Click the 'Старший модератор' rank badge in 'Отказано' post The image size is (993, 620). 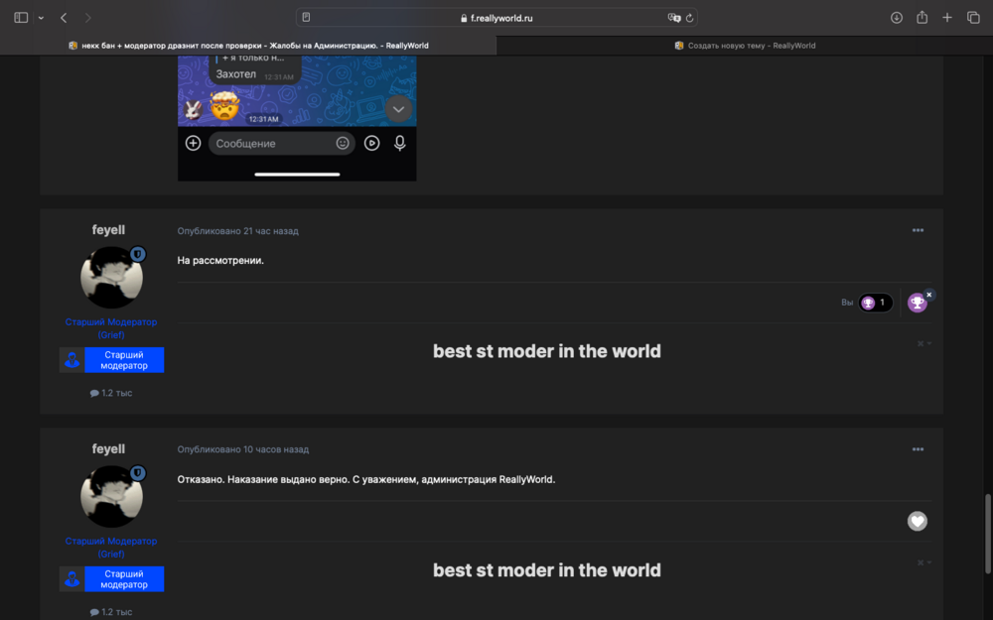tap(111, 579)
